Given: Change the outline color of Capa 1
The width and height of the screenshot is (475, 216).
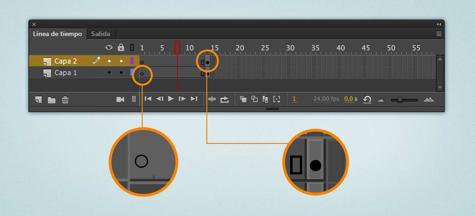Looking at the screenshot, I should point(132,72).
